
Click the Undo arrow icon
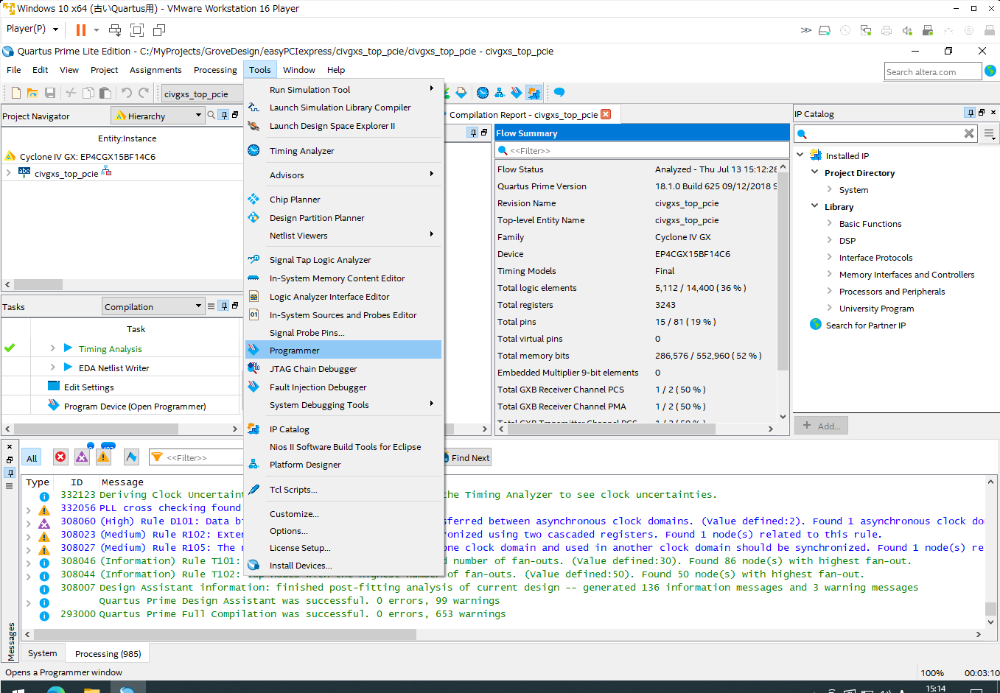pyautogui.click(x=126, y=93)
